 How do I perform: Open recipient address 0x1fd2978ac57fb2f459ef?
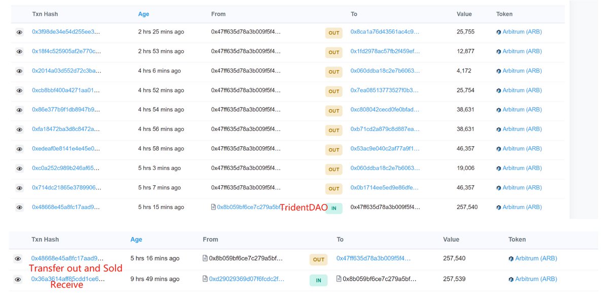(385, 51)
